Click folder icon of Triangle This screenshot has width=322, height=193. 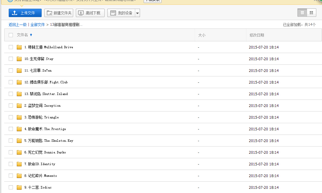click(19, 117)
